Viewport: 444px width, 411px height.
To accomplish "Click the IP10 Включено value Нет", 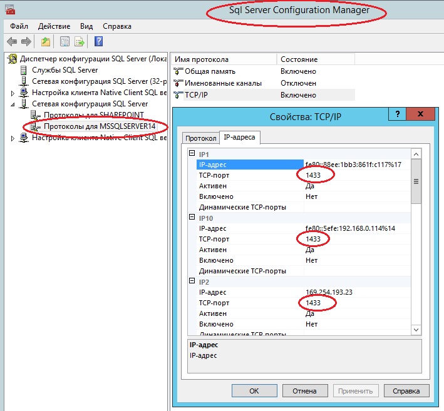I will coord(311,260).
